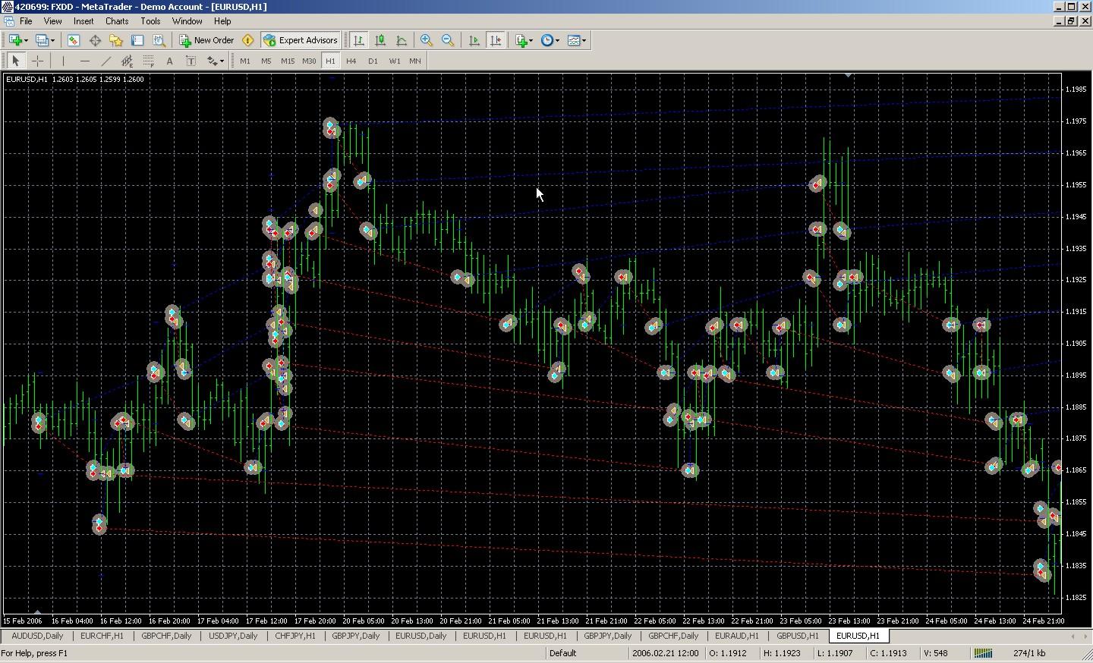Zoom out on the chart
Screen dimensions: 1093x663
(x=448, y=40)
